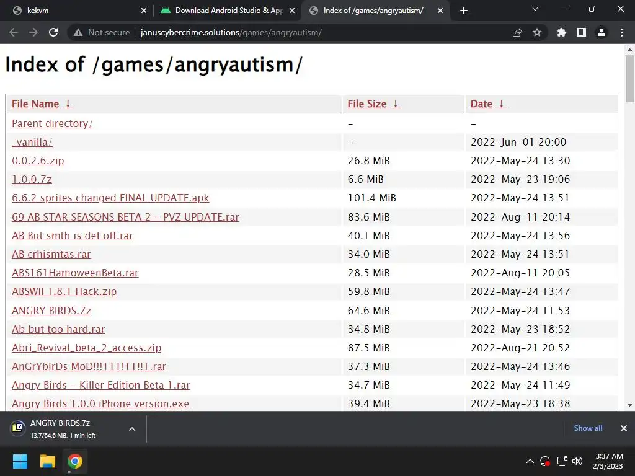Download ABSWII 1.8.1 Hack.zip

[64, 291]
